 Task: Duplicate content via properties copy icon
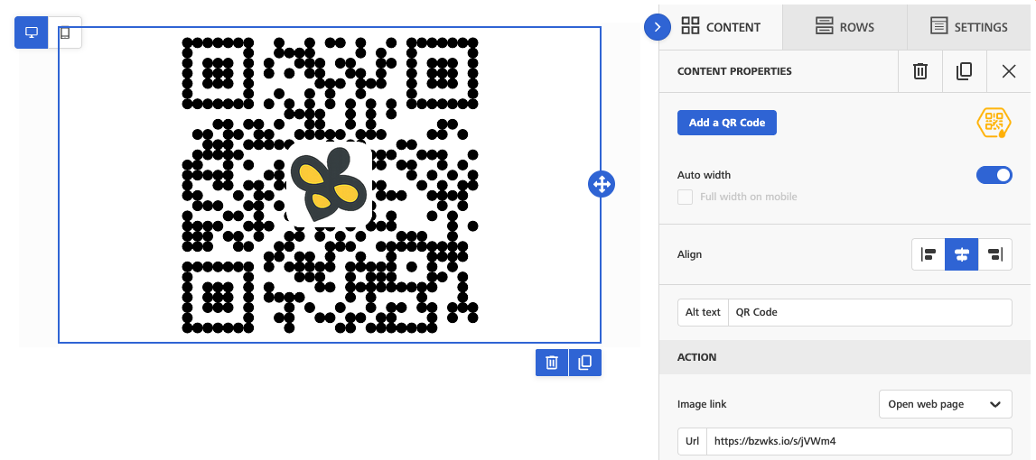964,71
